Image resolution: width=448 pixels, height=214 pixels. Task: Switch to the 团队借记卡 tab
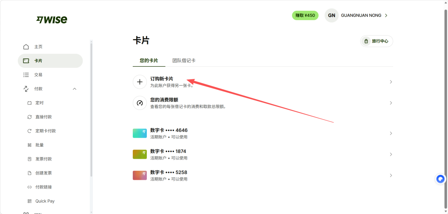click(184, 61)
